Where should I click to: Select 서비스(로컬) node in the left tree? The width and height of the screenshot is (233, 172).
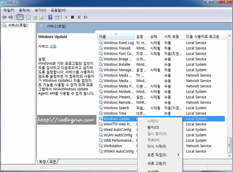(x=18, y=25)
